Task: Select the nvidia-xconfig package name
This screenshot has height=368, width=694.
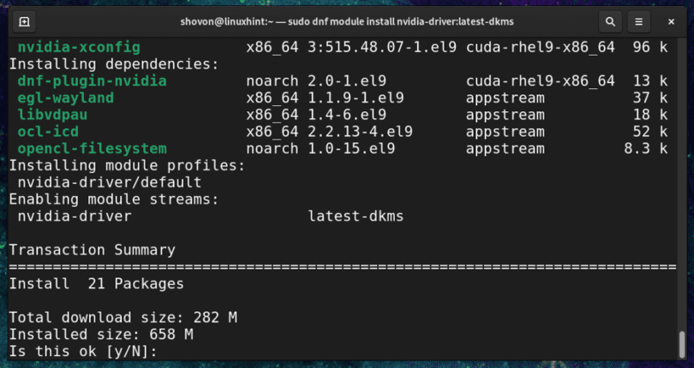Action: (x=79, y=47)
